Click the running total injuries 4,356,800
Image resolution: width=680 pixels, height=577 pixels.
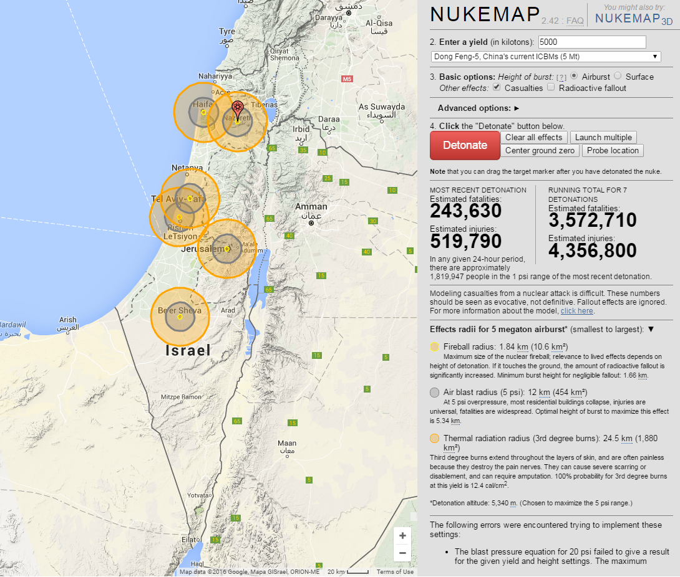pyautogui.click(x=593, y=250)
